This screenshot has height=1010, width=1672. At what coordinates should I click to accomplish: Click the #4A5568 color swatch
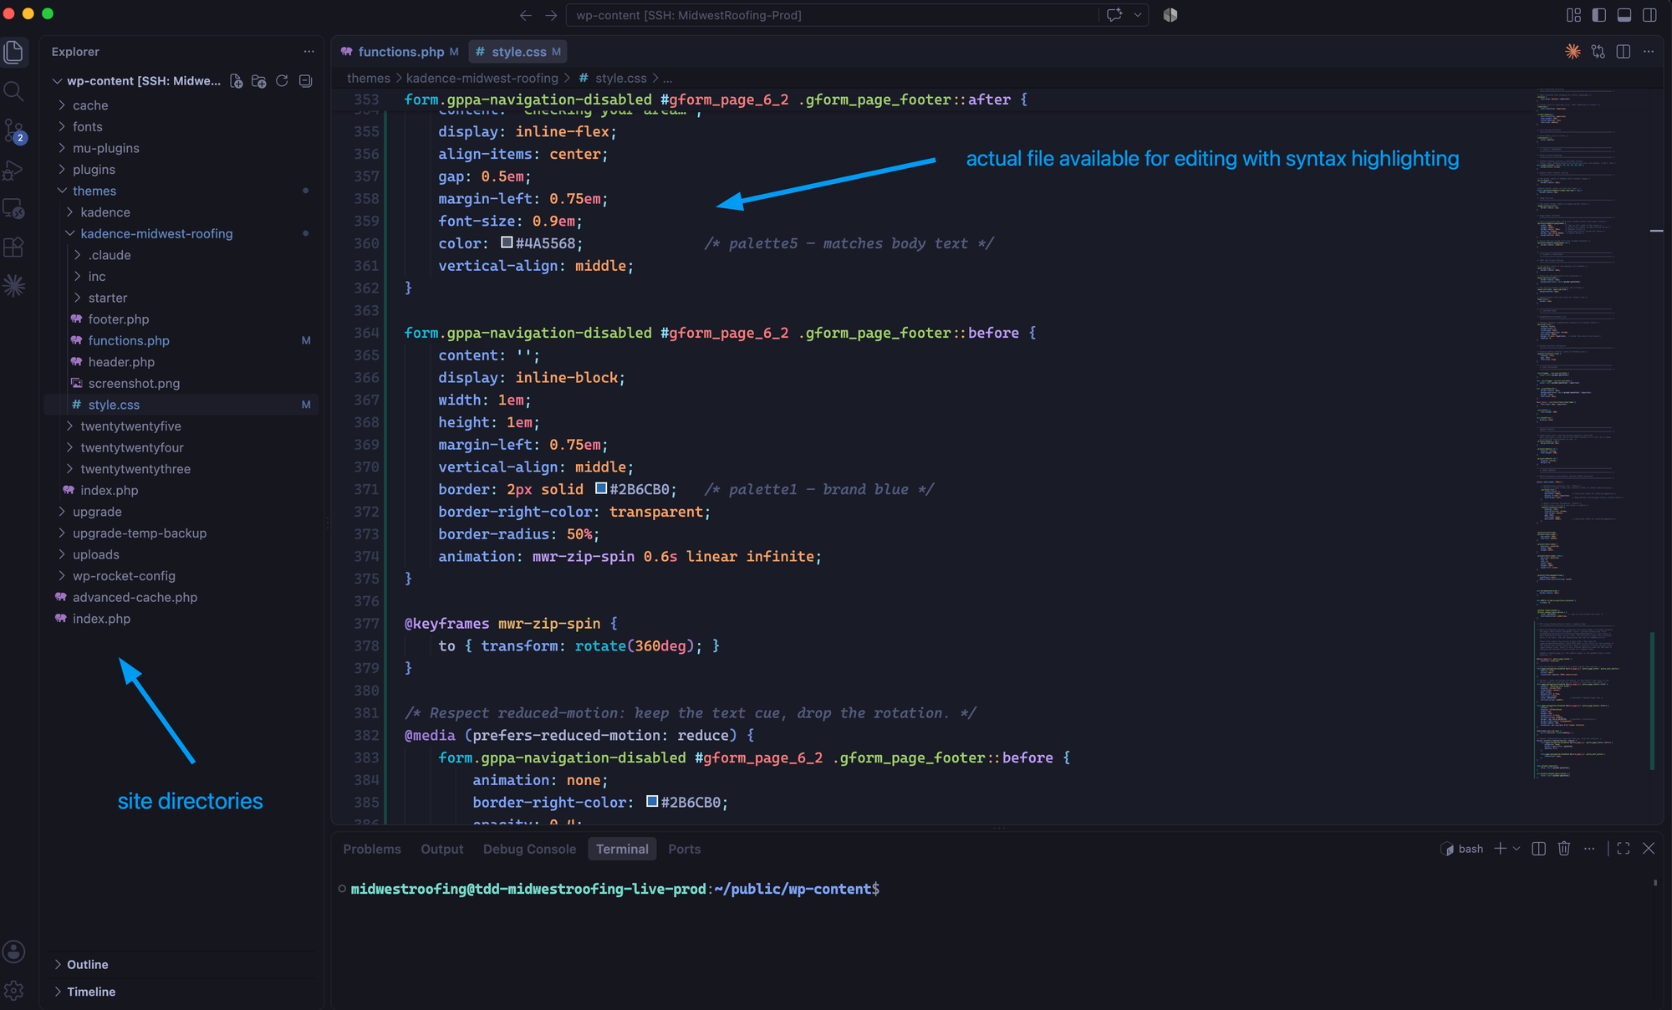(x=507, y=242)
